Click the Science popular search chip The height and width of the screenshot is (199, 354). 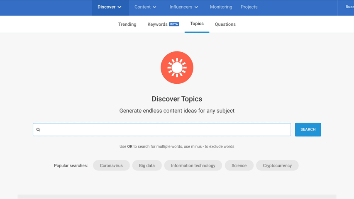coord(239,165)
